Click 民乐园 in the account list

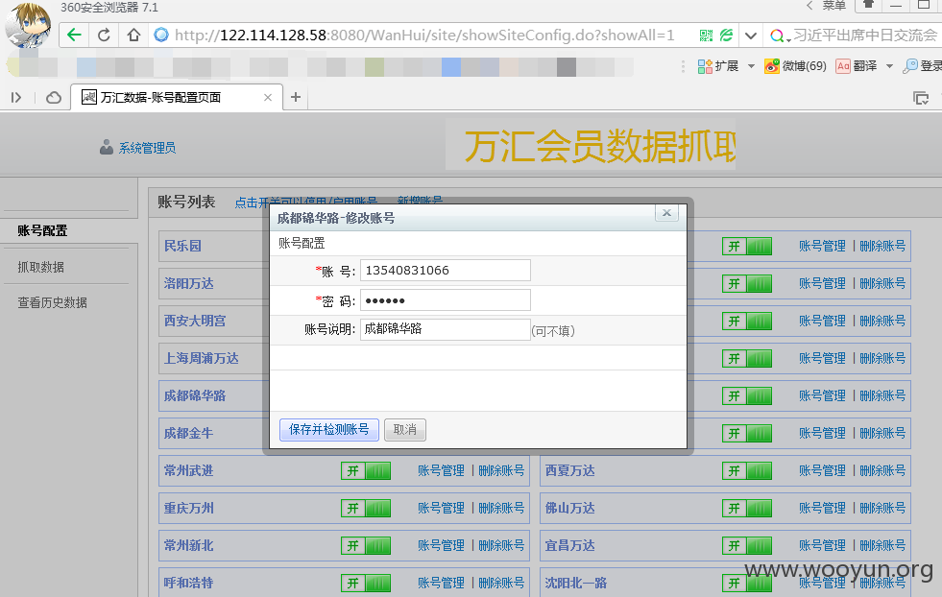point(182,247)
